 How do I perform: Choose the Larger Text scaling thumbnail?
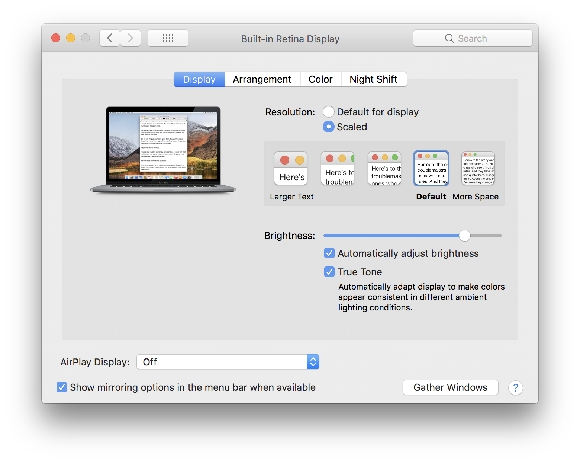(x=291, y=168)
